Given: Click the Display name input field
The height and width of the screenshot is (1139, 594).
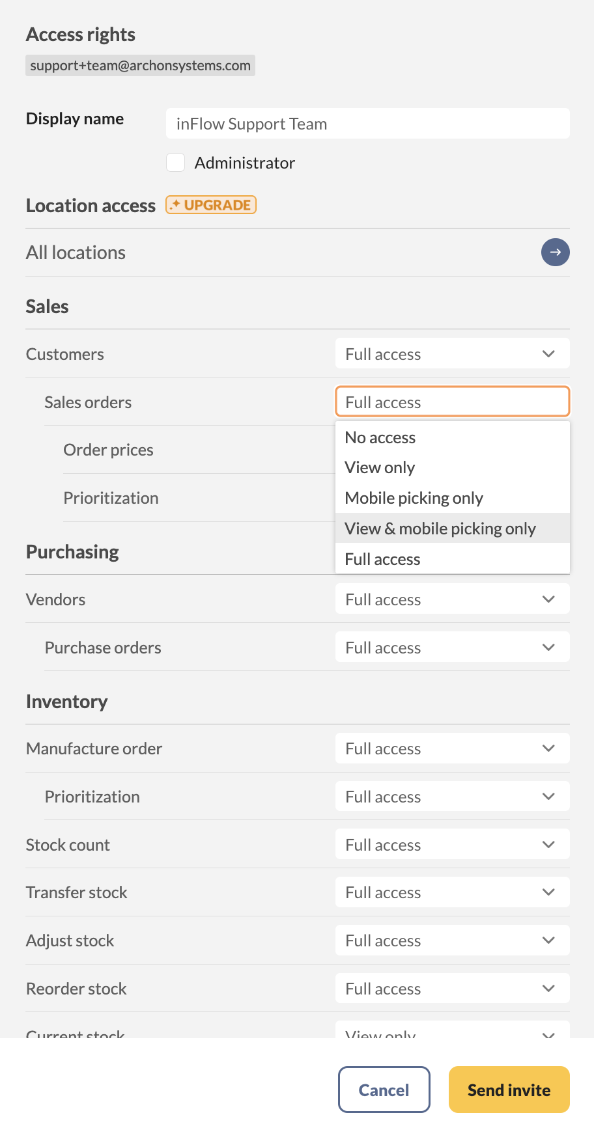Looking at the screenshot, I should click(367, 124).
